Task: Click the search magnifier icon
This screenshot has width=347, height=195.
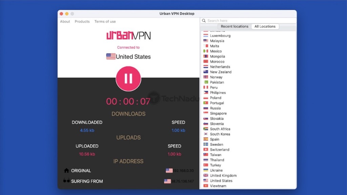Action: 204,21
